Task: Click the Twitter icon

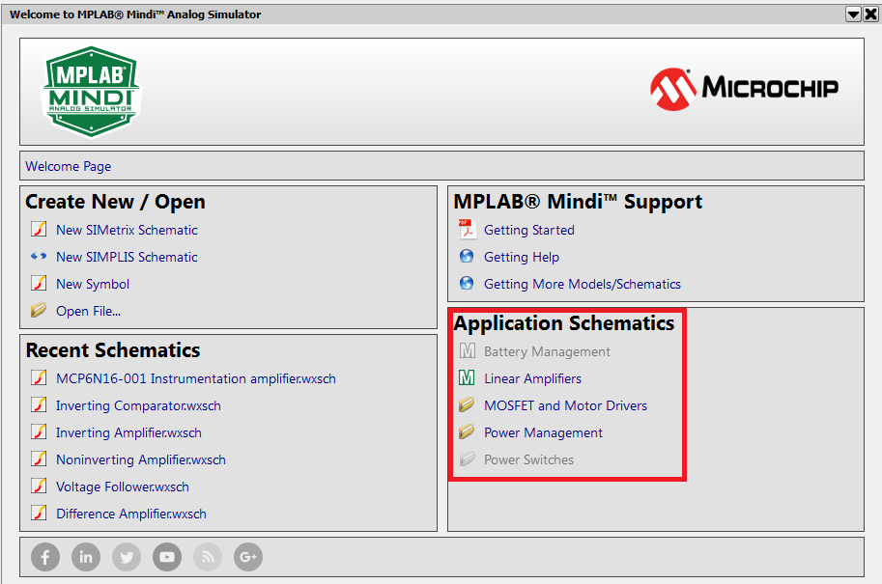Action: click(126, 557)
